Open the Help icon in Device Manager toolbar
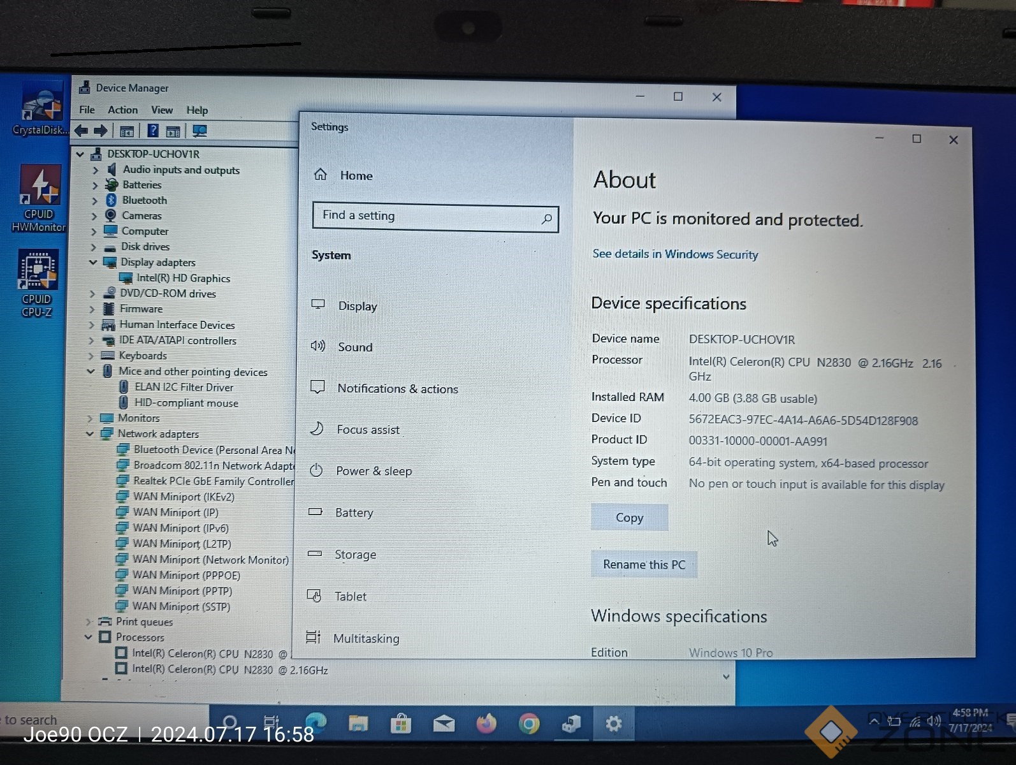The height and width of the screenshot is (765, 1016). point(153,131)
